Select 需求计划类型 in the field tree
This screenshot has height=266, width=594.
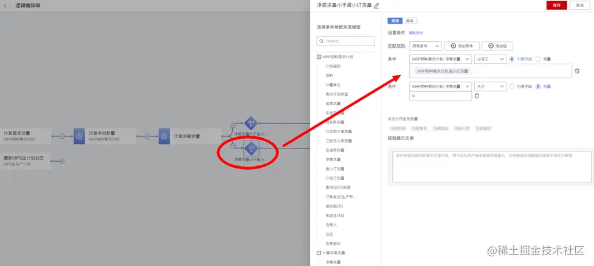[x=337, y=94]
